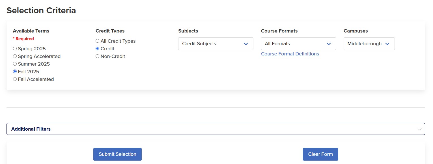This screenshot has height=164, width=433.
Task: Expand the Additional Filters section
Action: (215, 129)
